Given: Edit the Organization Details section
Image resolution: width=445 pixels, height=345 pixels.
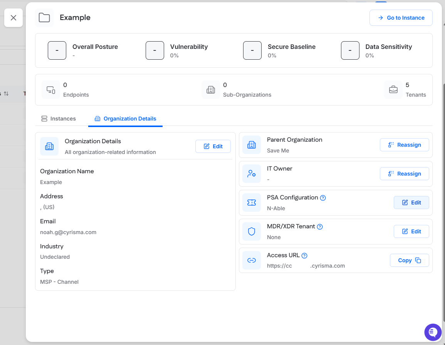Looking at the screenshot, I should [x=213, y=146].
